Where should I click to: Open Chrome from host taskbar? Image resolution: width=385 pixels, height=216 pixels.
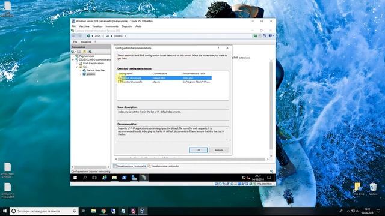(103, 211)
